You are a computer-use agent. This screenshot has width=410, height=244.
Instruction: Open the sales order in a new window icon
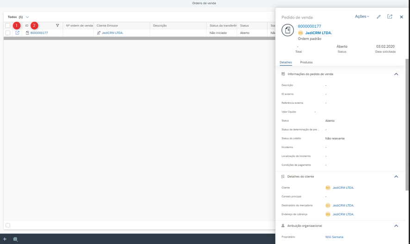390,17
